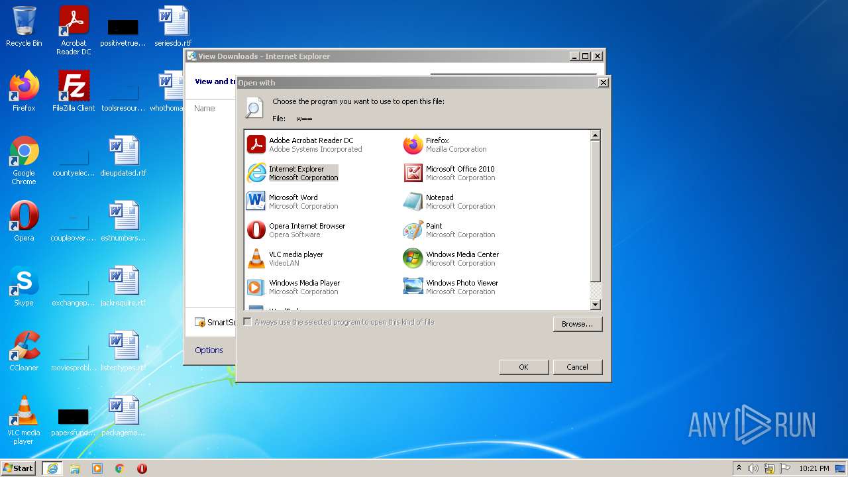This screenshot has width=848, height=477.
Task: Select dieupdated.rtf desktop file
Action: (x=123, y=156)
